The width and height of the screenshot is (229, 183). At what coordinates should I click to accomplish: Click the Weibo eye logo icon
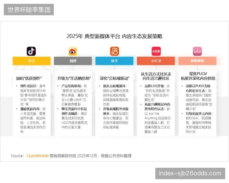(x=73, y=51)
